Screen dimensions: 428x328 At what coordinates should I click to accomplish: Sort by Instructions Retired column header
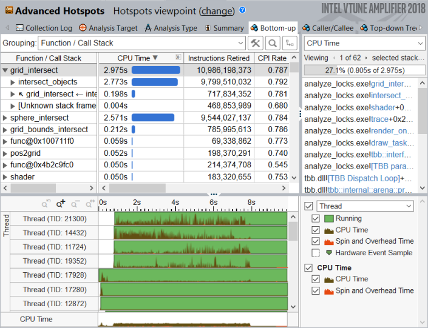219,58
